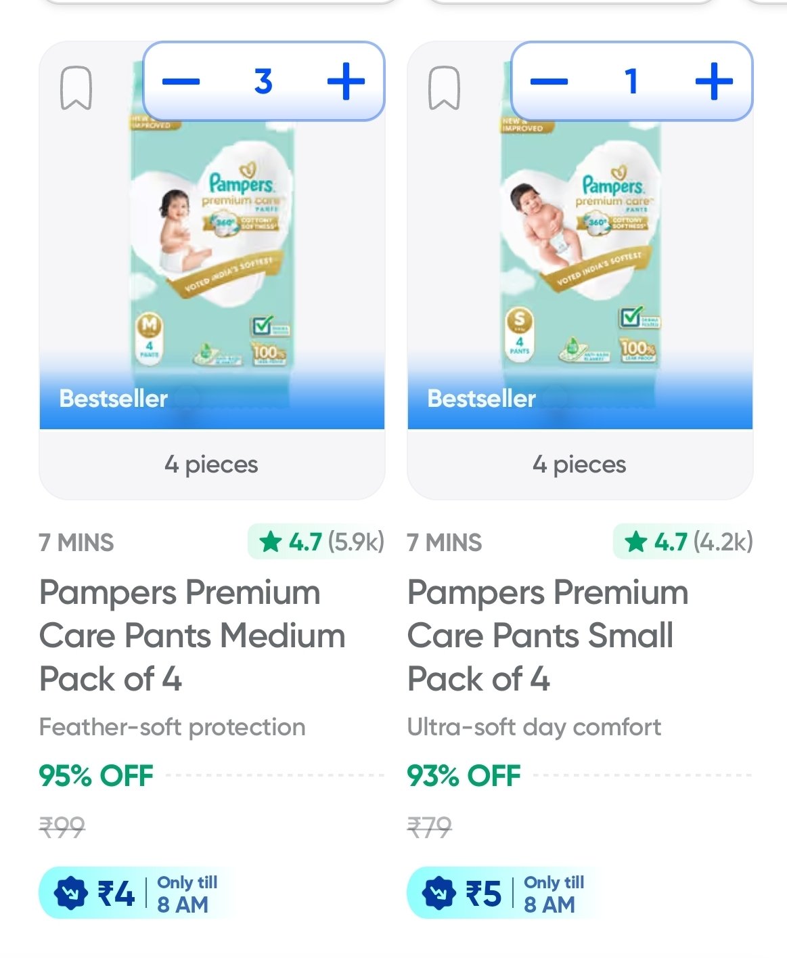Decrease Medium pants quantity with minus
The height and width of the screenshot is (958, 787).
181,82
